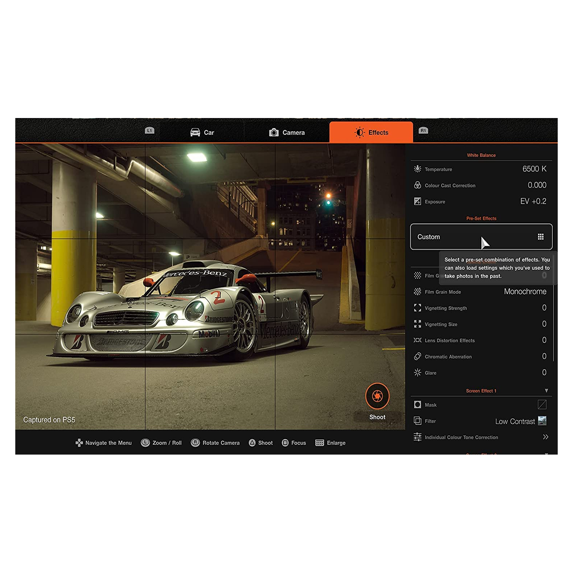Click the car icon in Car tab
Screen dimensions: 573x573
(x=195, y=133)
